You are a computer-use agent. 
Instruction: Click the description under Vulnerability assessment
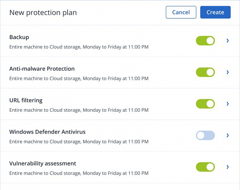[79, 173]
